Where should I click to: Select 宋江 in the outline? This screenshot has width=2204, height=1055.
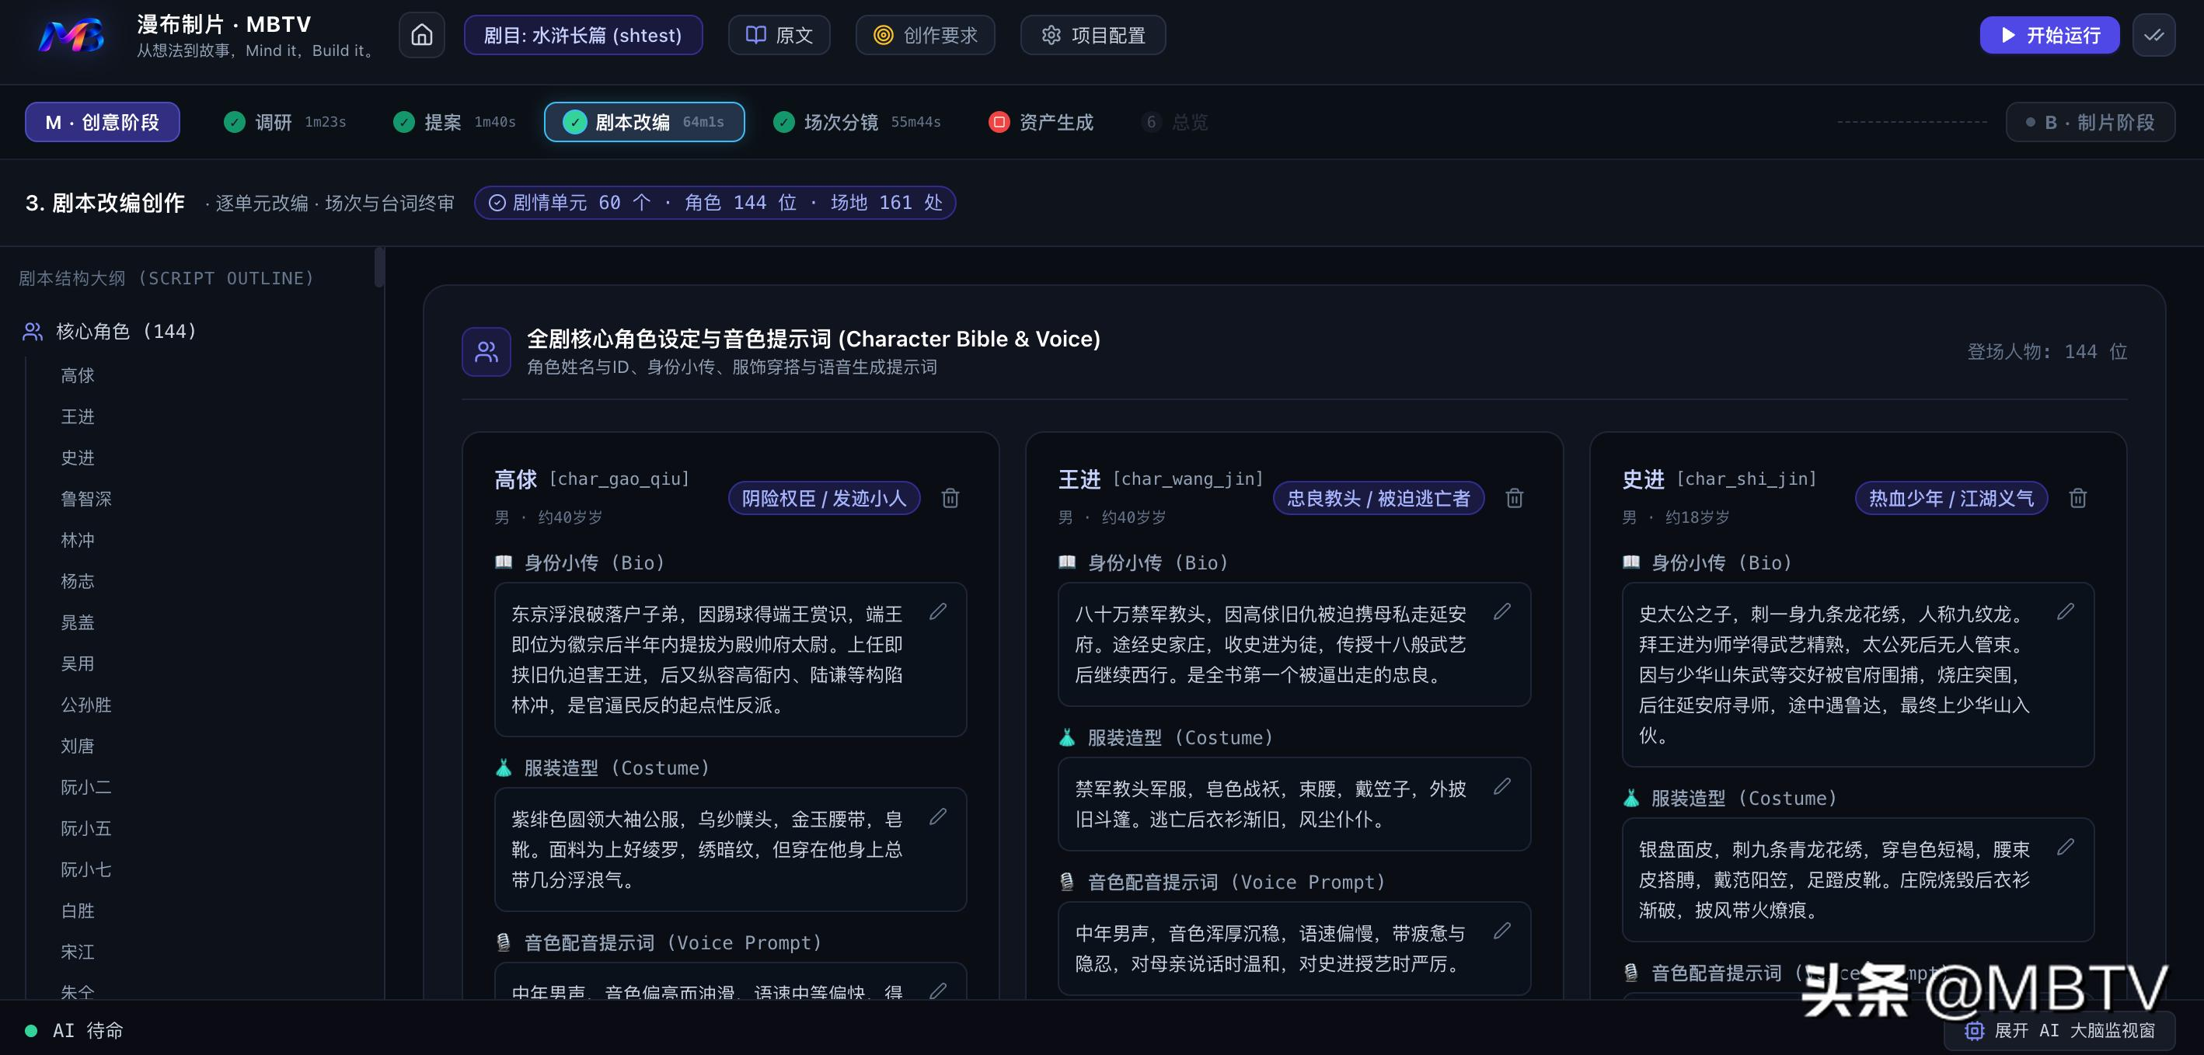coord(77,952)
